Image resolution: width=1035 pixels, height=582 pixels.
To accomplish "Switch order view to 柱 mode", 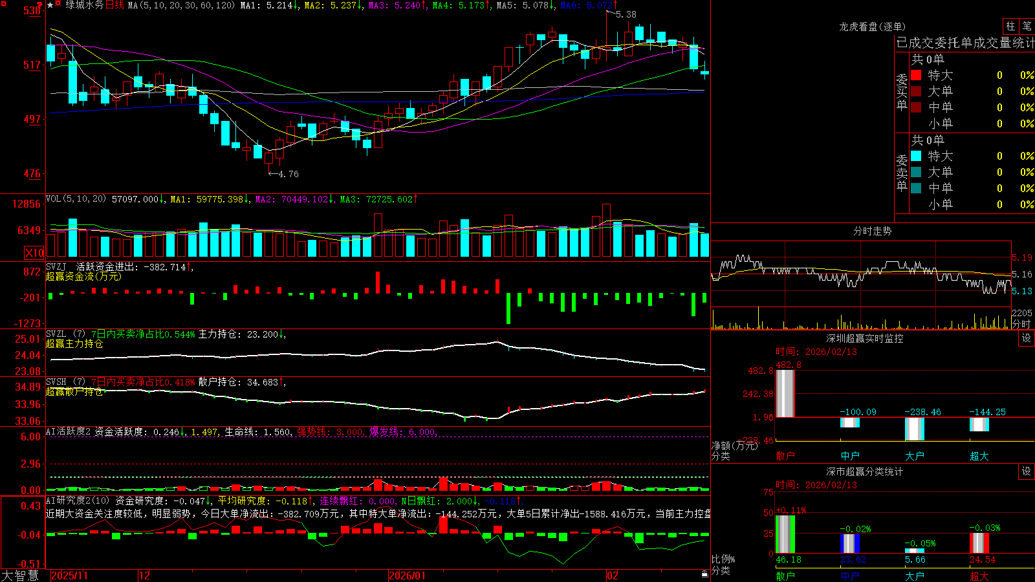I will tap(1010, 27).
